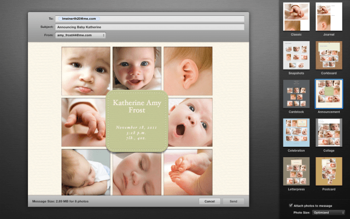
Task: Select the Classic email theme thumbnail
Action: [296, 16]
